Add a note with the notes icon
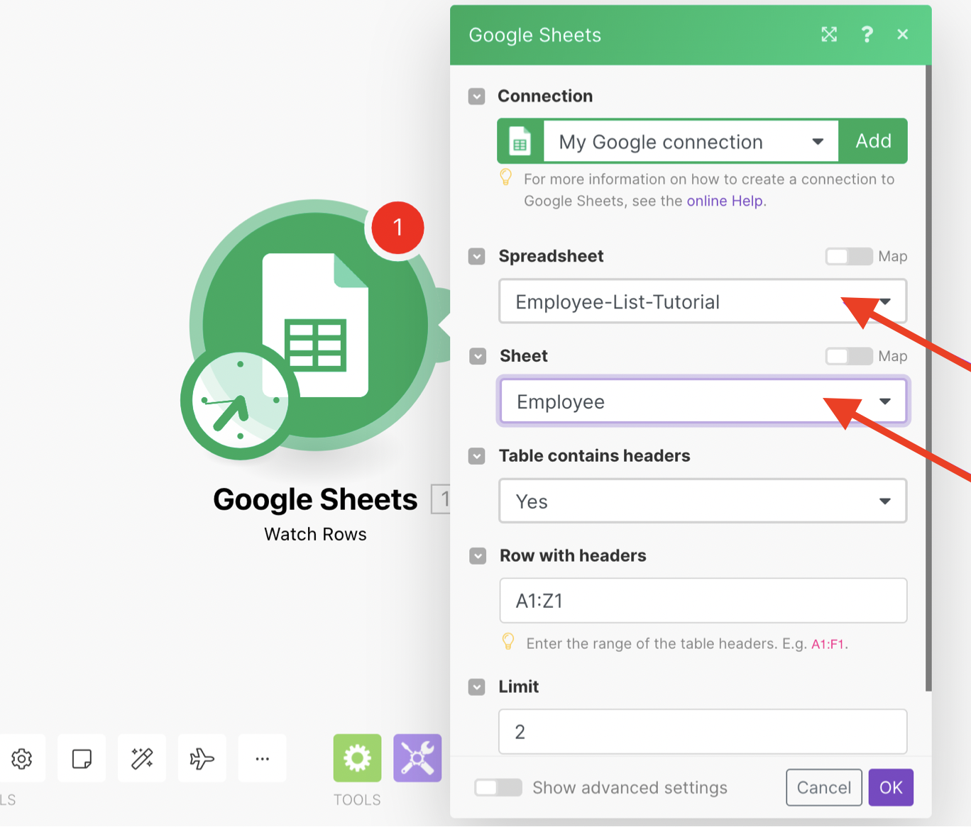The image size is (971, 827). [x=82, y=758]
